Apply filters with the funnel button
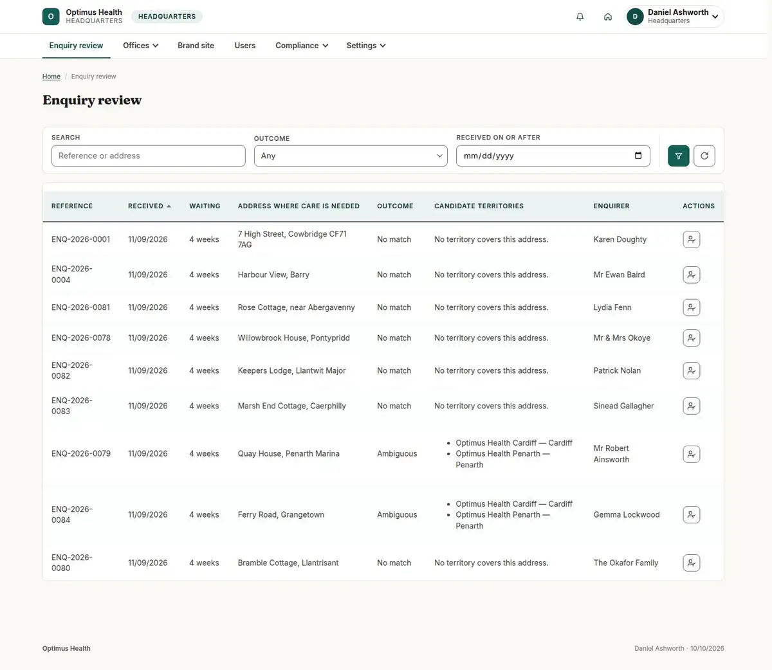This screenshot has height=670, width=772. click(x=679, y=156)
